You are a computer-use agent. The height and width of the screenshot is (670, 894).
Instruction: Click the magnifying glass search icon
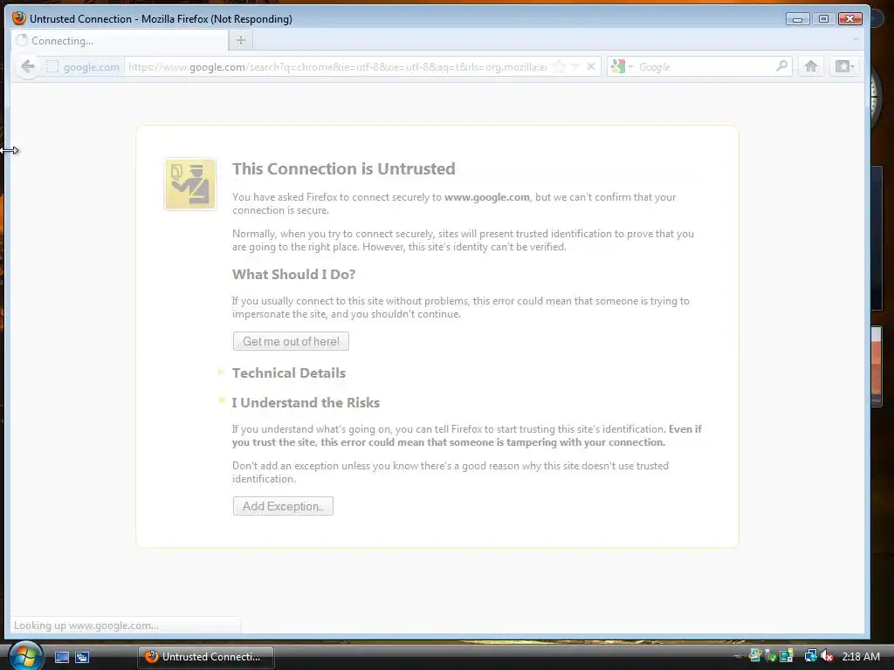781,66
